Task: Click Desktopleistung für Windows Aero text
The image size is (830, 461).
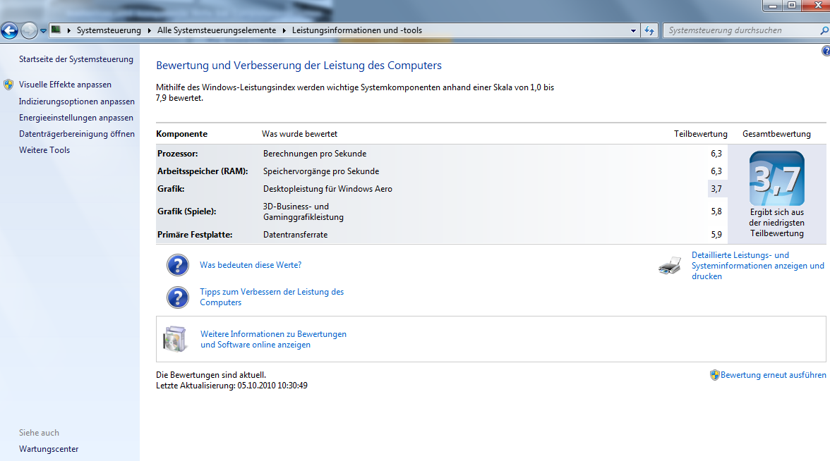Action: coord(327,189)
